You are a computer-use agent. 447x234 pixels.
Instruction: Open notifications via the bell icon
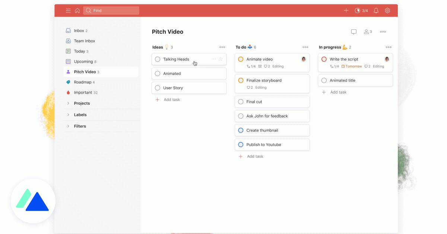376,10
